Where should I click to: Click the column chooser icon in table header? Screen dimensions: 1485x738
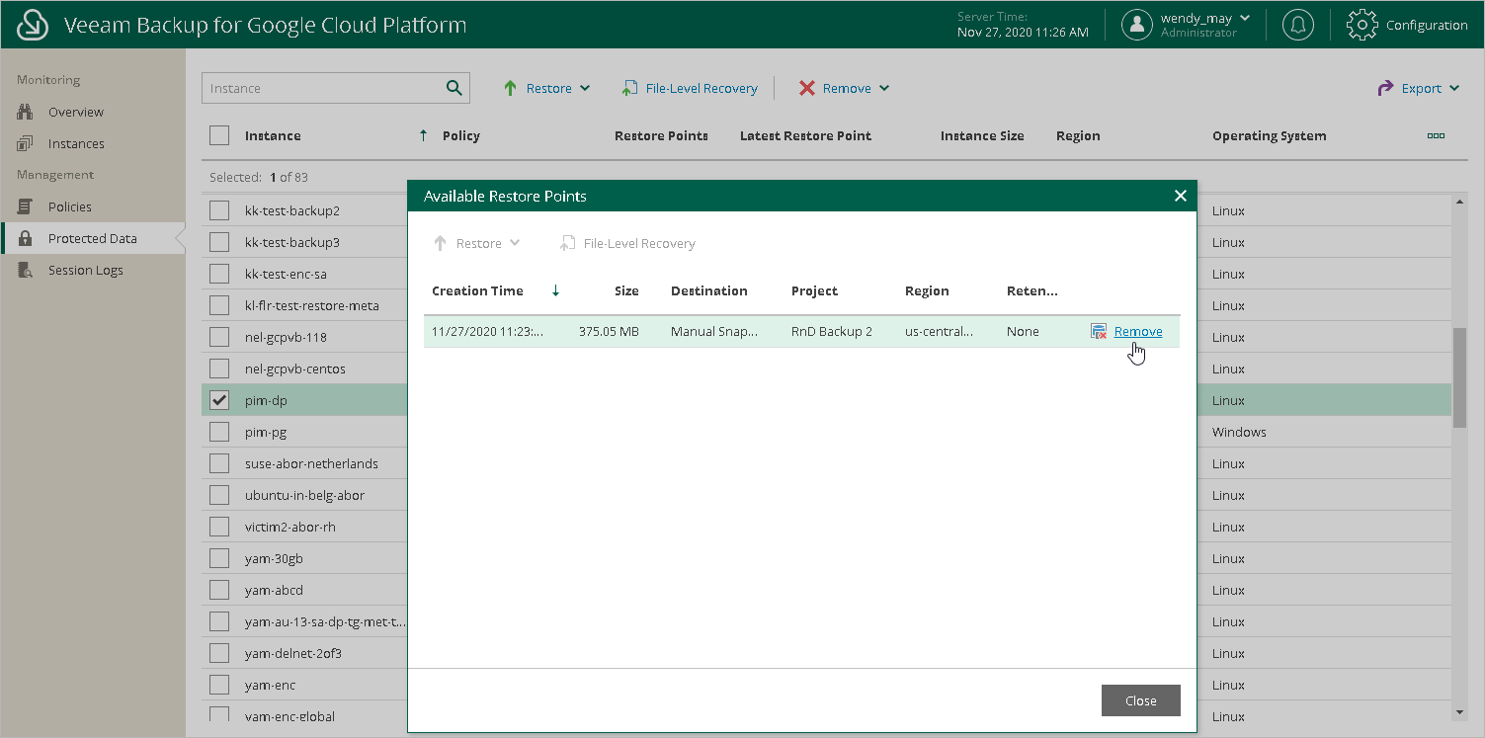click(1436, 136)
